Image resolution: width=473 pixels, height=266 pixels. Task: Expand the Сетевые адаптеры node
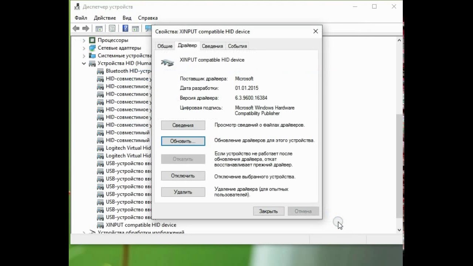point(84,48)
